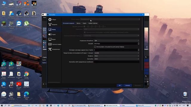Open the Recycle Bin on desktop
The width and height of the screenshot is (191, 107).
coord(185,95)
